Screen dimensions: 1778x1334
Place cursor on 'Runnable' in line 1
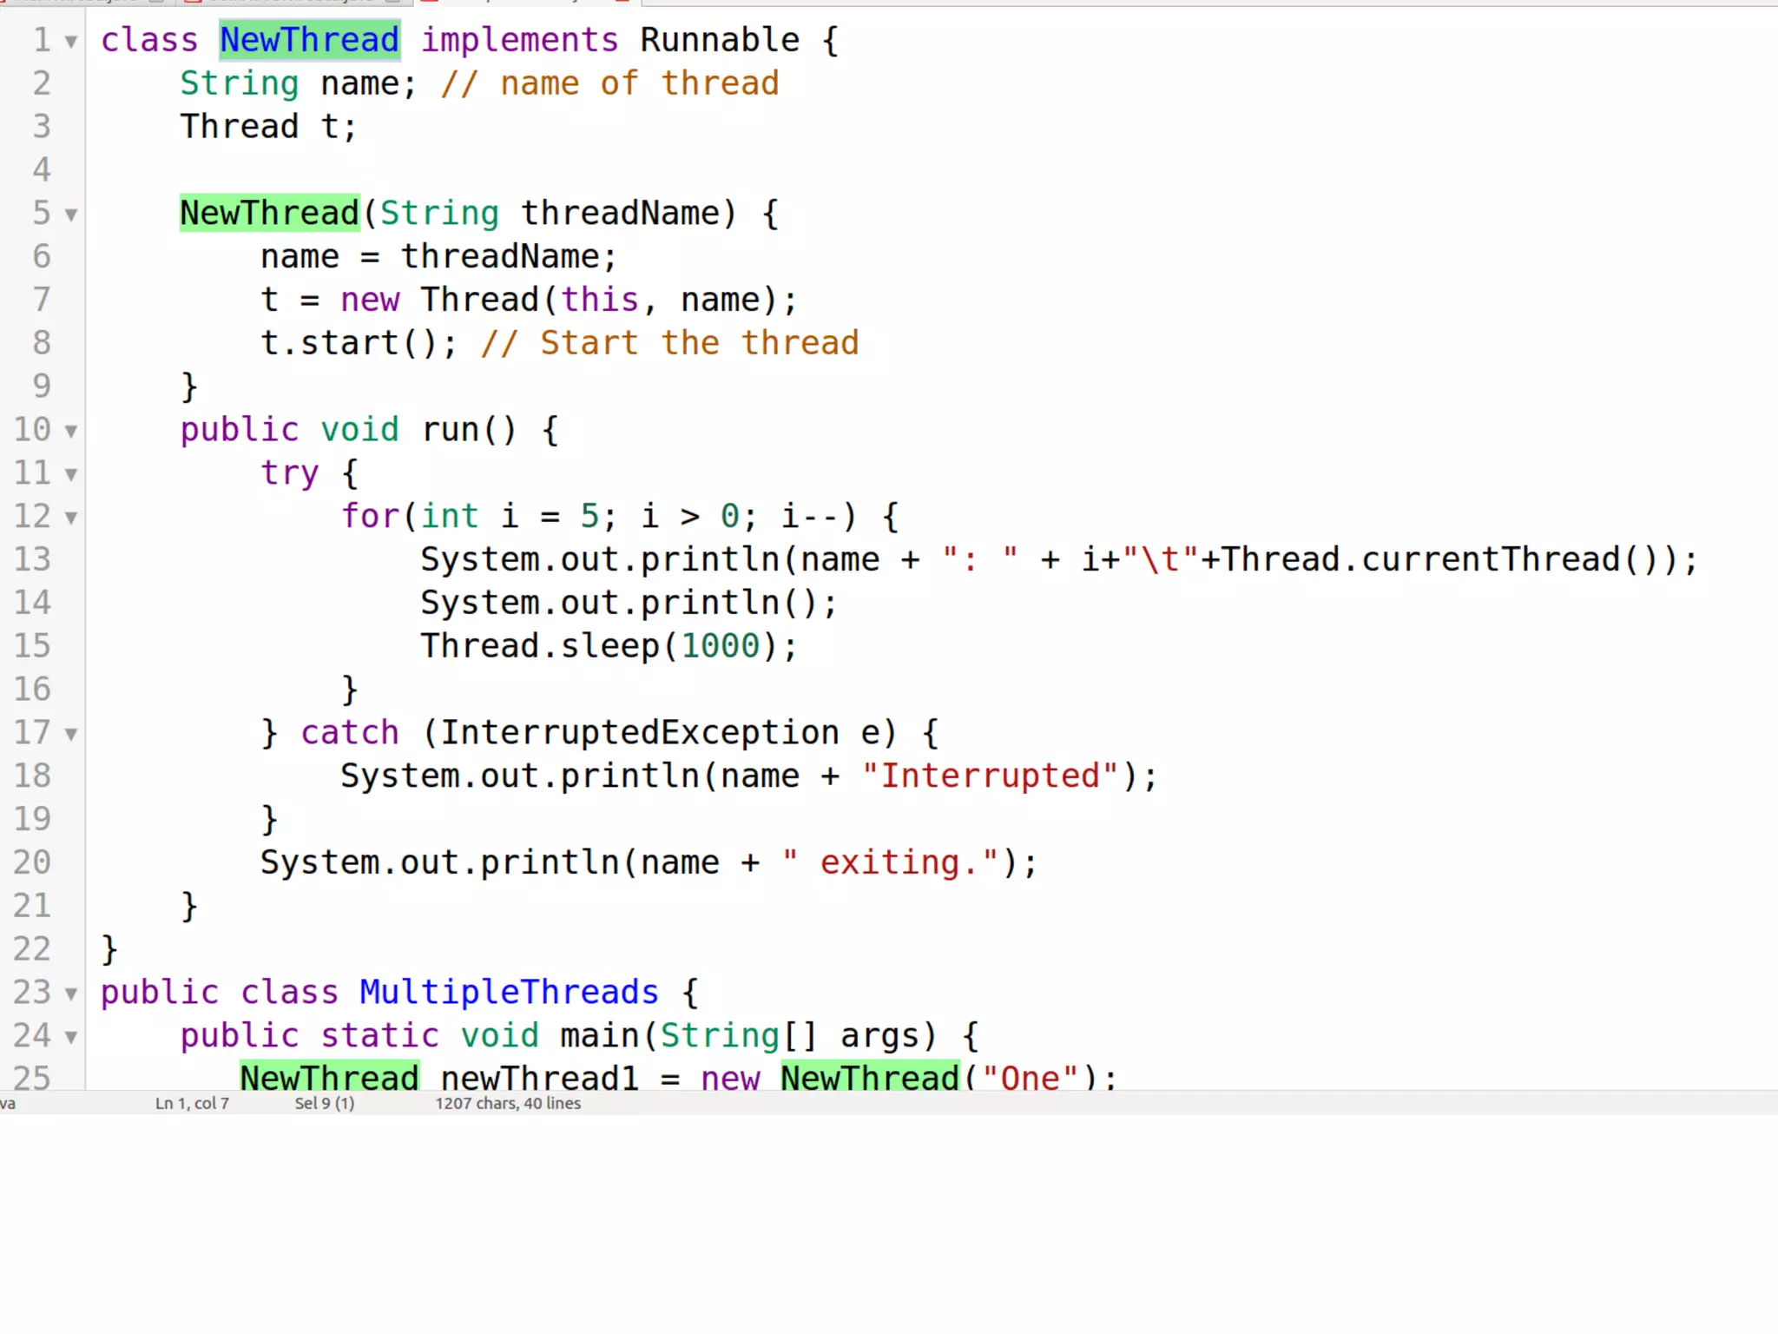(x=720, y=40)
